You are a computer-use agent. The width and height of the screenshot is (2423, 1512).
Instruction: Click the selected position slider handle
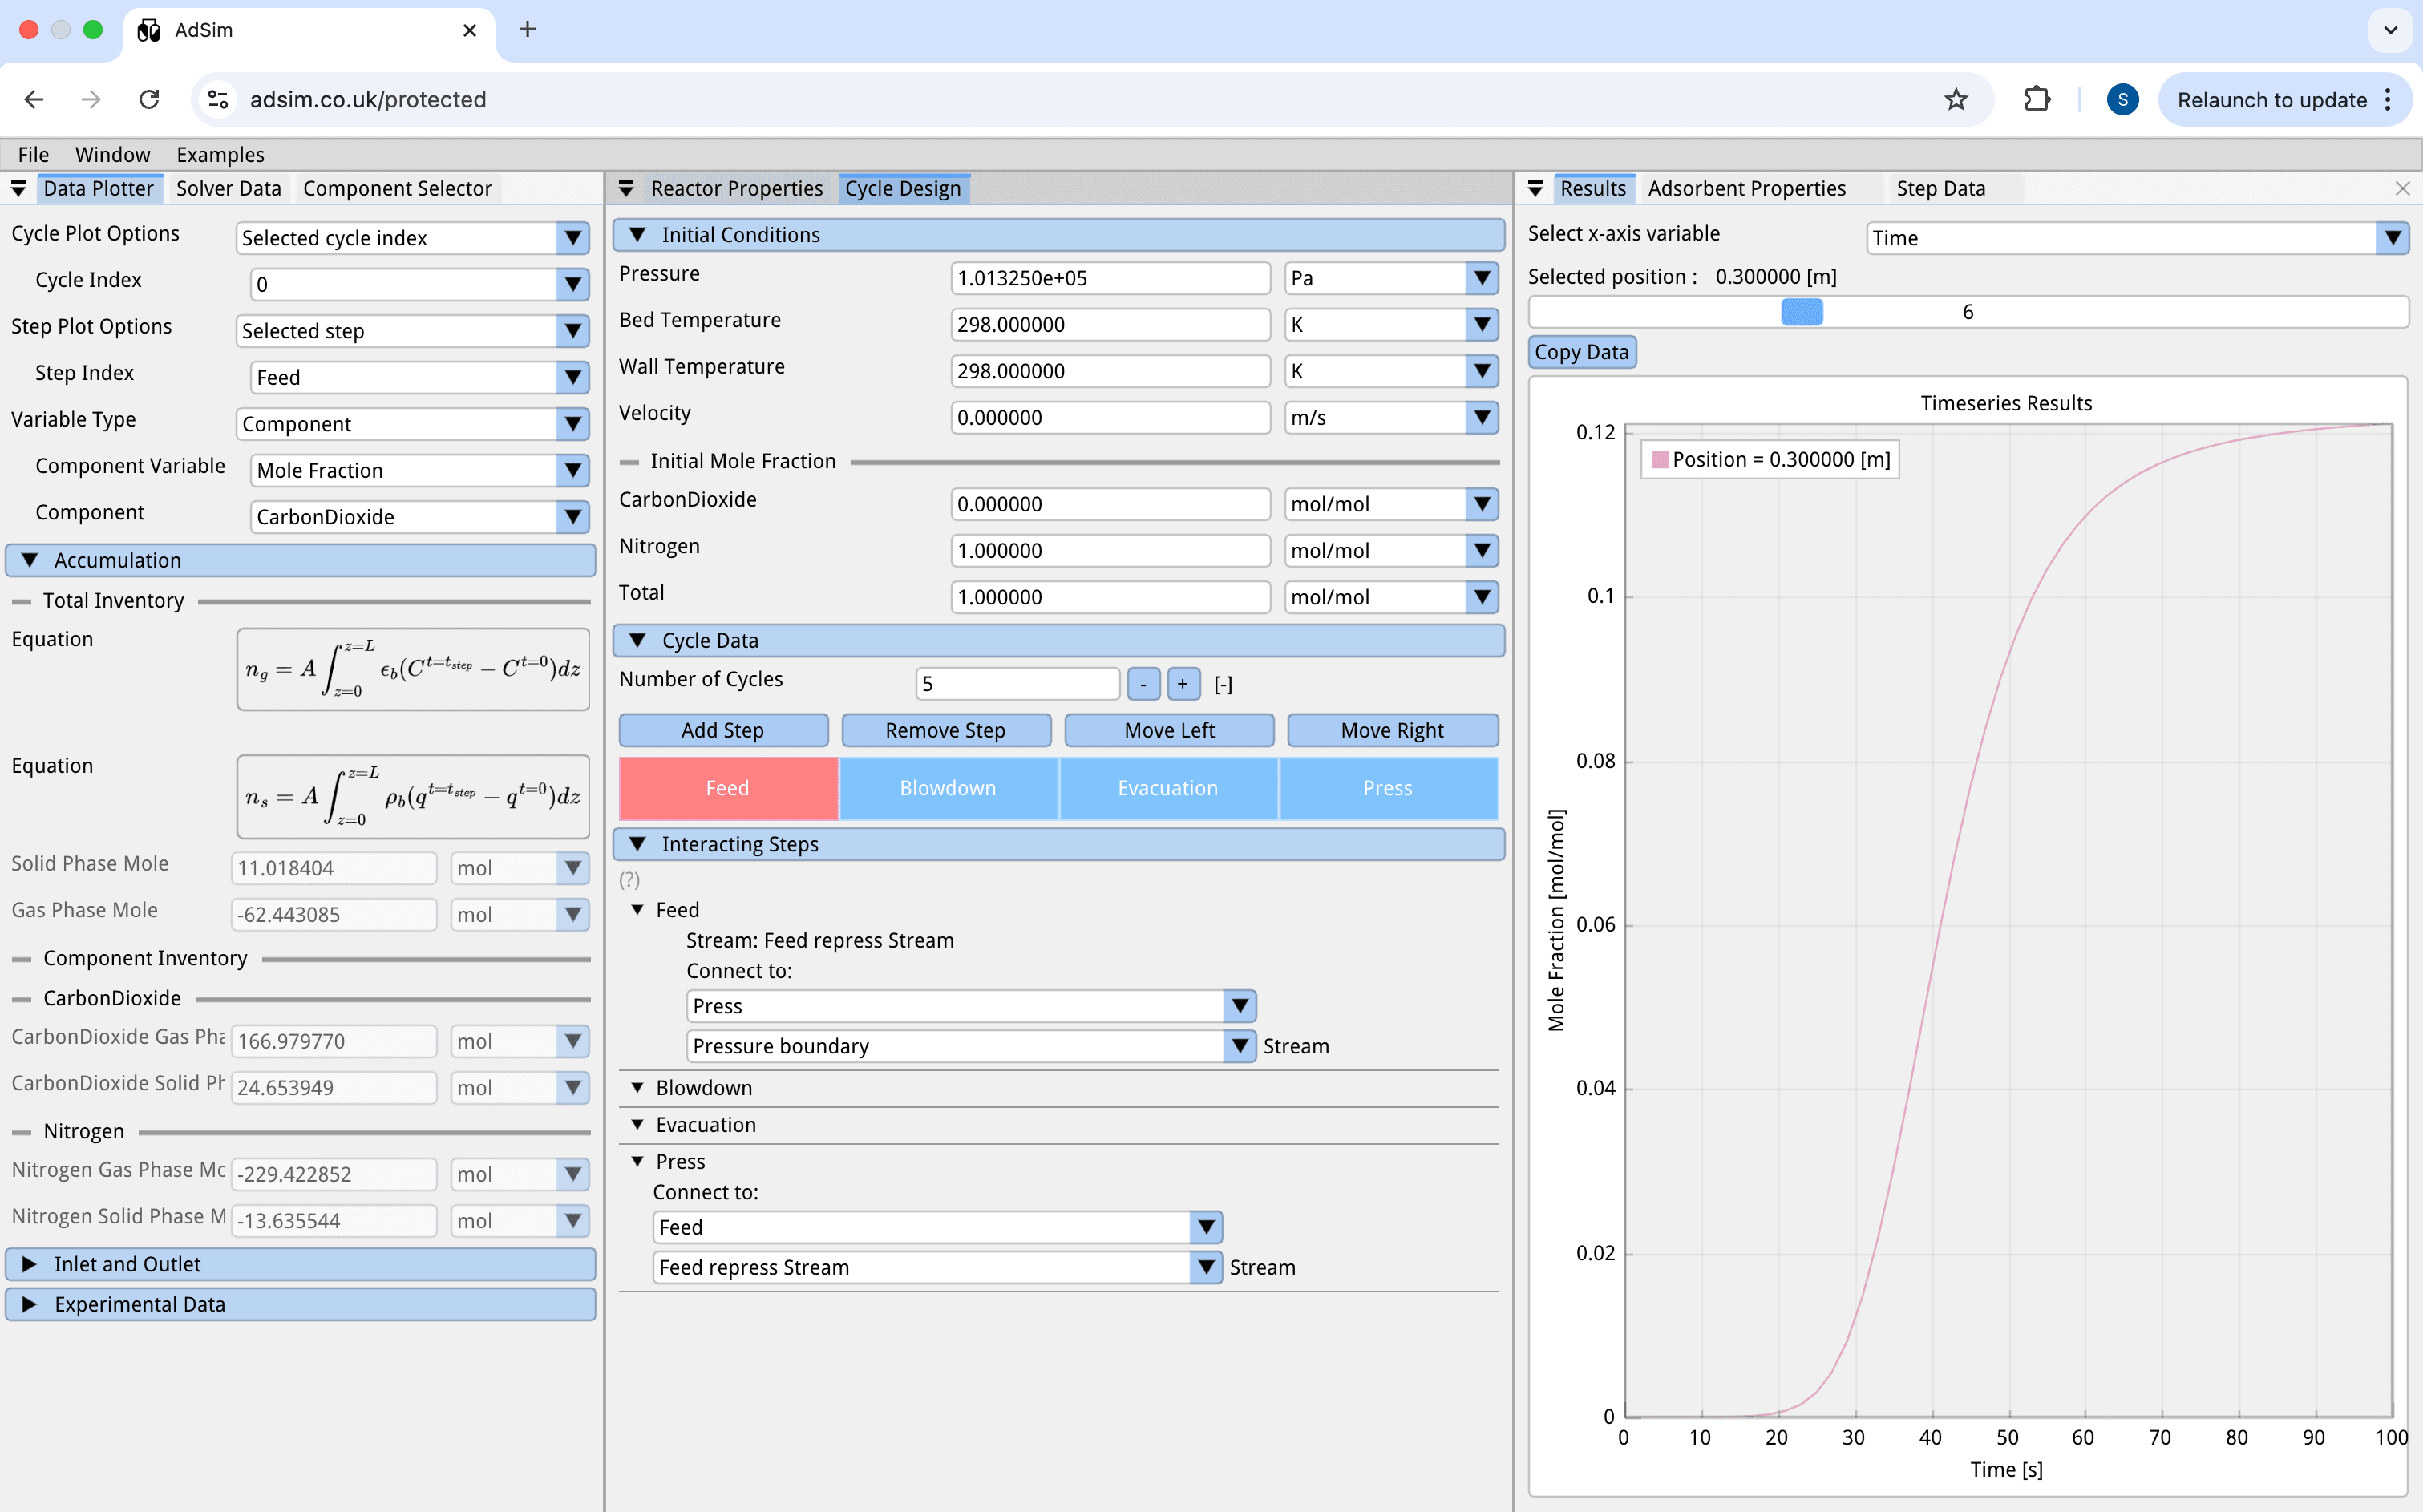[x=1801, y=312]
